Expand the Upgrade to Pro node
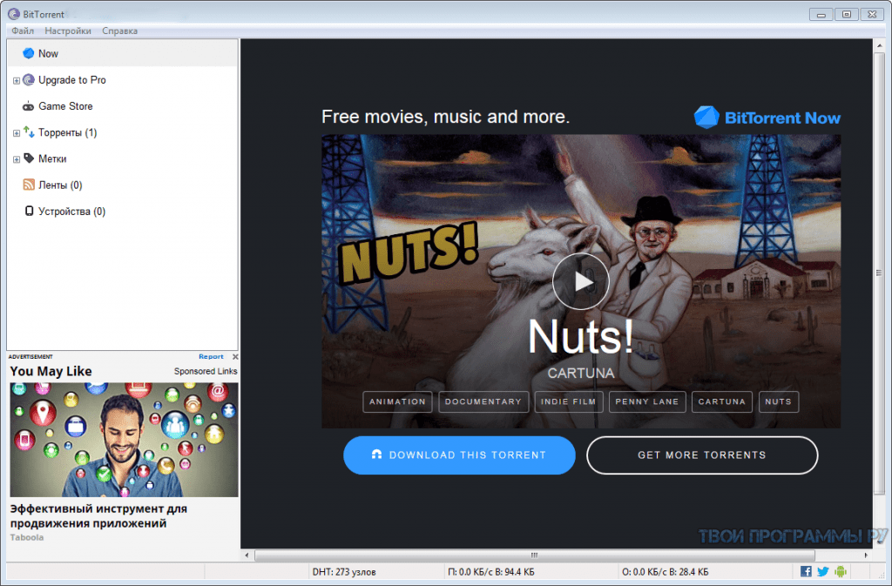892x586 pixels. tap(17, 81)
